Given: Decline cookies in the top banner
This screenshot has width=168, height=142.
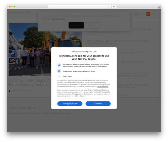Looking at the screenshot, I should (92, 25).
